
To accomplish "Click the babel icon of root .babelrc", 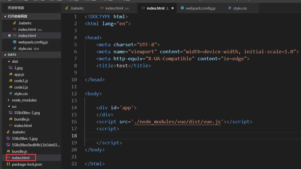I will pyautogui.click(x=8, y=132).
